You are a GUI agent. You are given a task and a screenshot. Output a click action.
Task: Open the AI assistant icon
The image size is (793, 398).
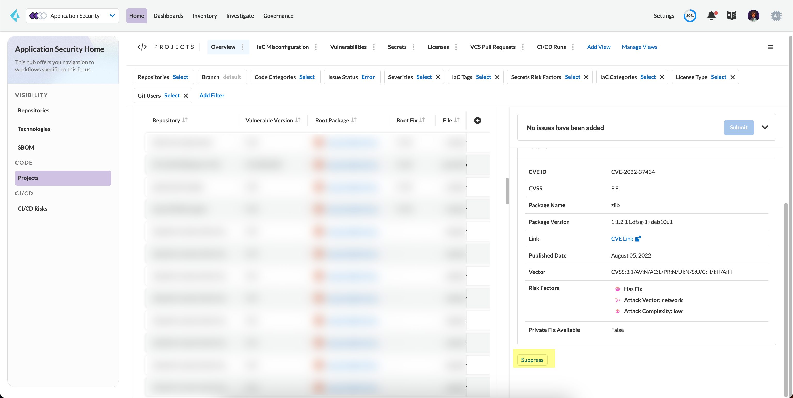(776, 16)
